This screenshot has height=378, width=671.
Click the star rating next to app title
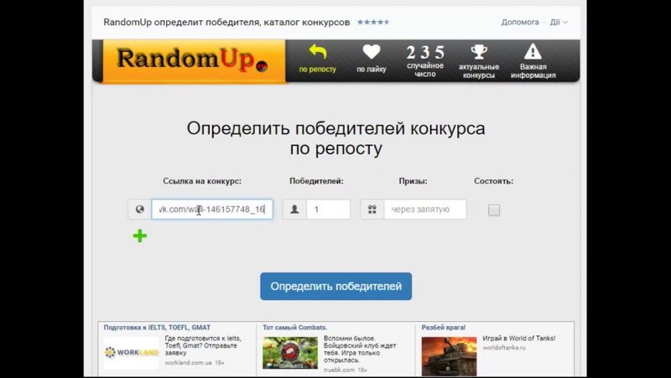373,23
